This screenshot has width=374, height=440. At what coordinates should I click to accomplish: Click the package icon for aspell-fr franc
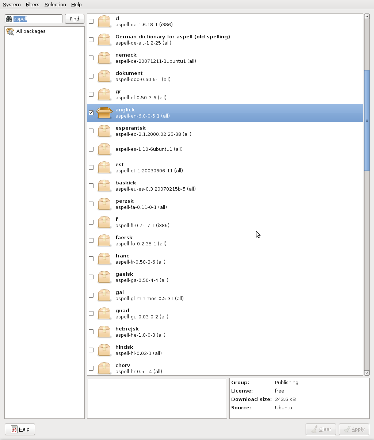[x=104, y=259]
